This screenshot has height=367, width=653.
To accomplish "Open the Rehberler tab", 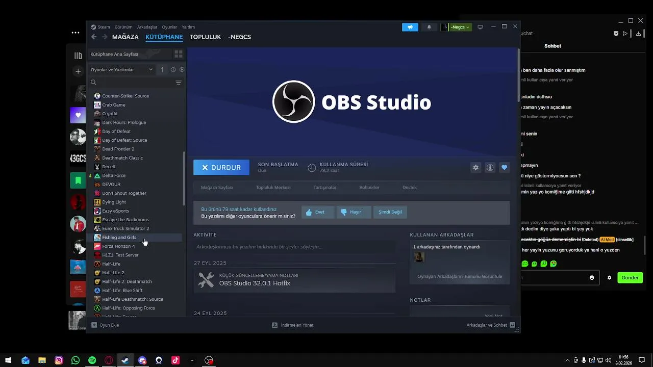I will (x=369, y=188).
